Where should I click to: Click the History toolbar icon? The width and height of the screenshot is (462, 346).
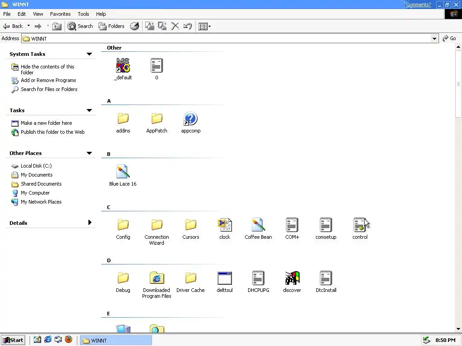coord(134,26)
